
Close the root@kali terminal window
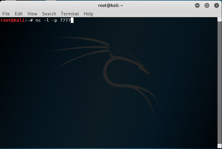pyautogui.click(x=217, y=5)
